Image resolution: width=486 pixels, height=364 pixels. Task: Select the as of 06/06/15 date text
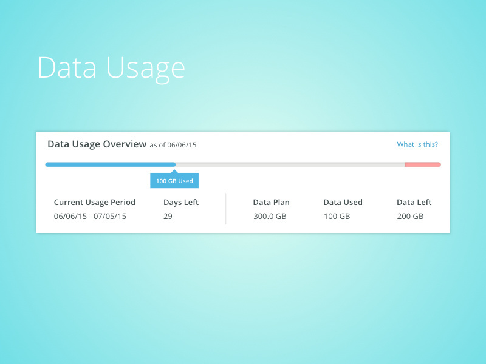tap(174, 145)
